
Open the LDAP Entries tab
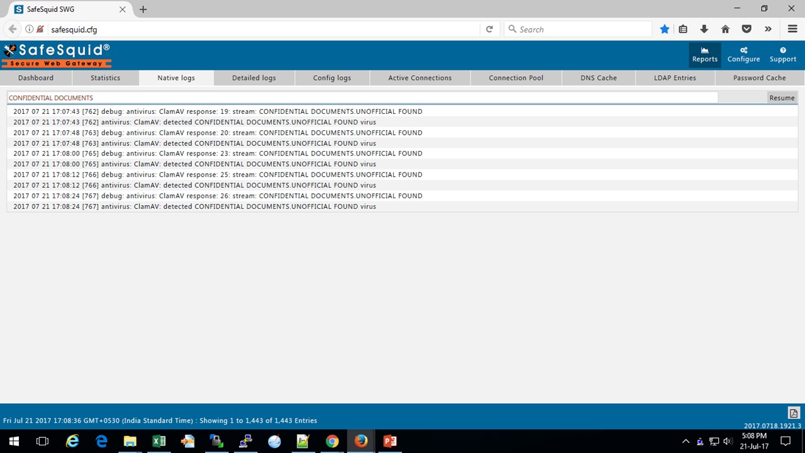point(675,78)
